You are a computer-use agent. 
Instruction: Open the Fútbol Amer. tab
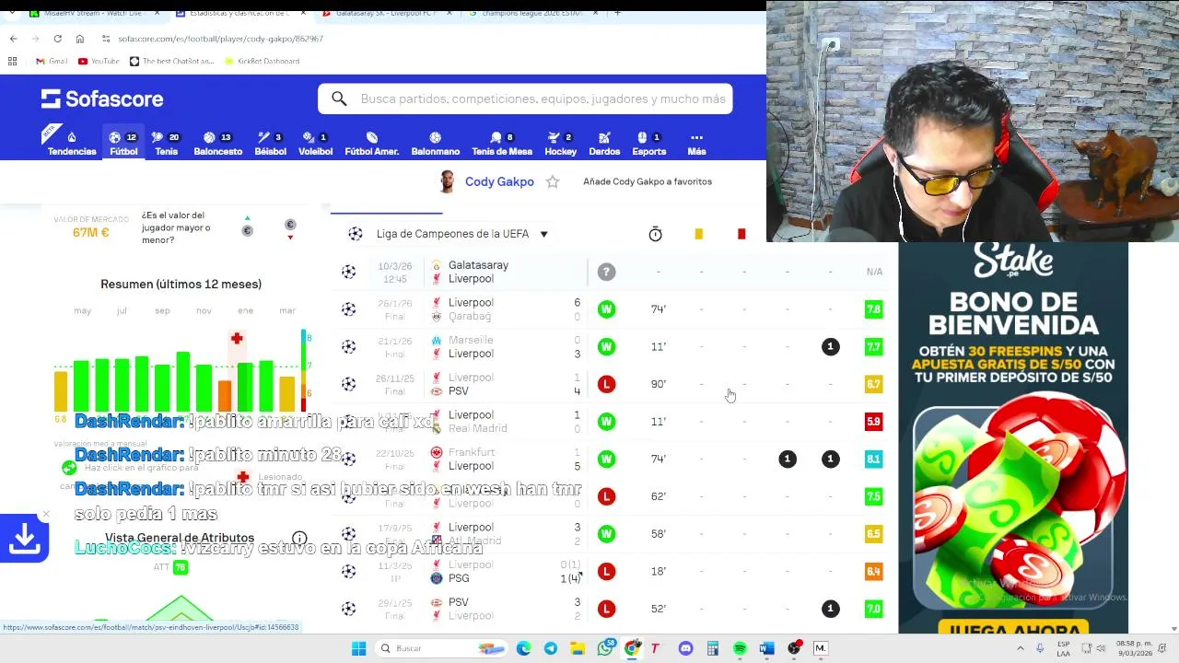pyautogui.click(x=371, y=144)
